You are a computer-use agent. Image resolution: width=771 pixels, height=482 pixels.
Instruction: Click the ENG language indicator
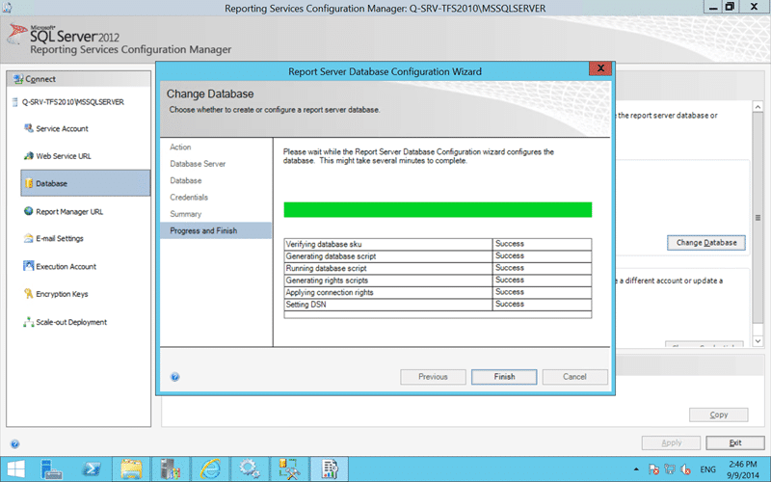(707, 469)
